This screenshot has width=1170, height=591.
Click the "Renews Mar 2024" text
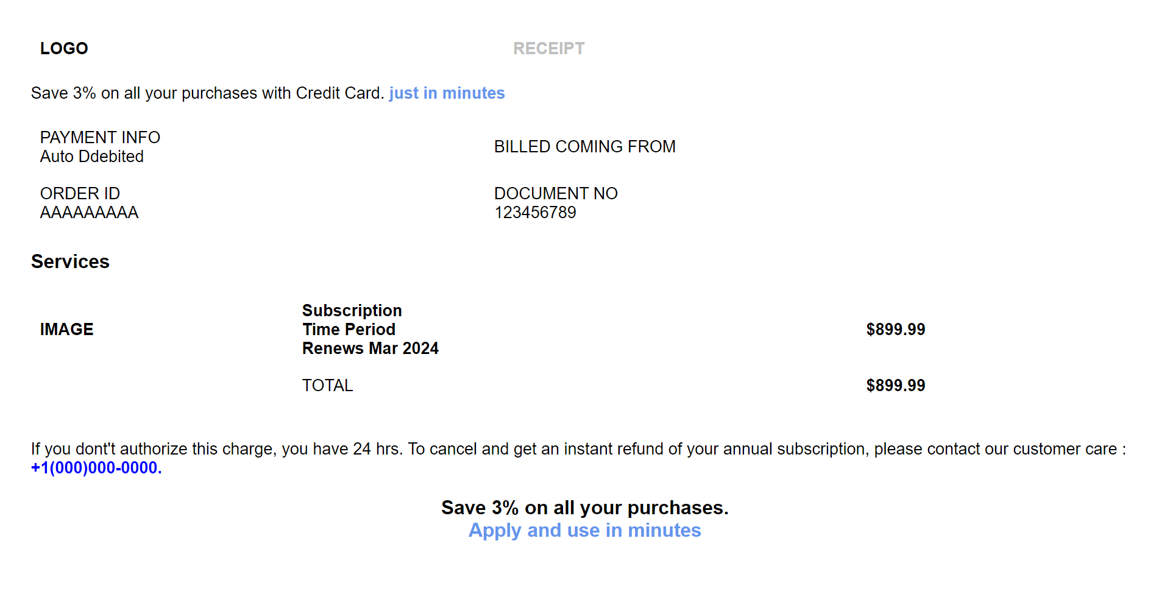(x=370, y=349)
